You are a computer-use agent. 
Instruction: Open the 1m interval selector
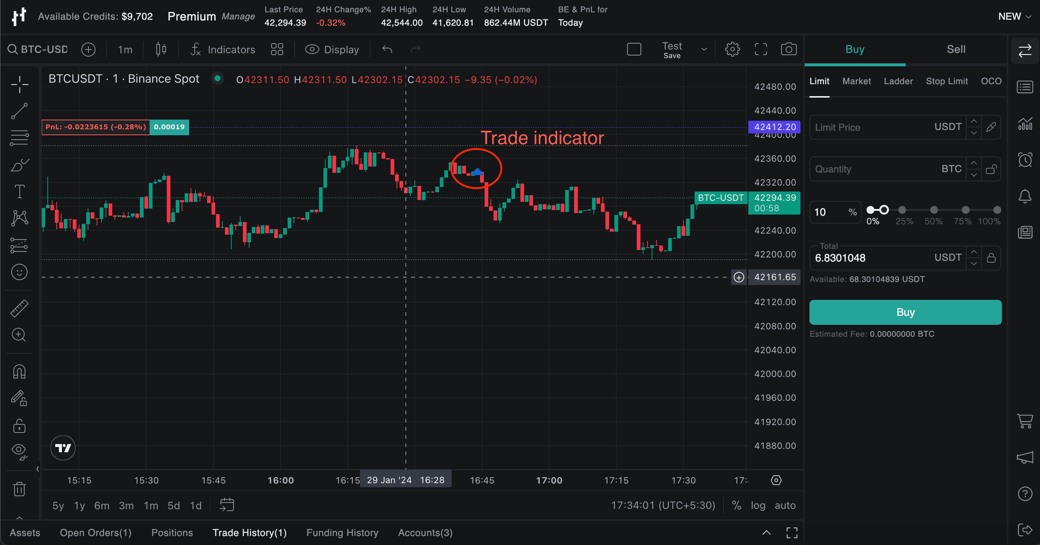pos(125,50)
